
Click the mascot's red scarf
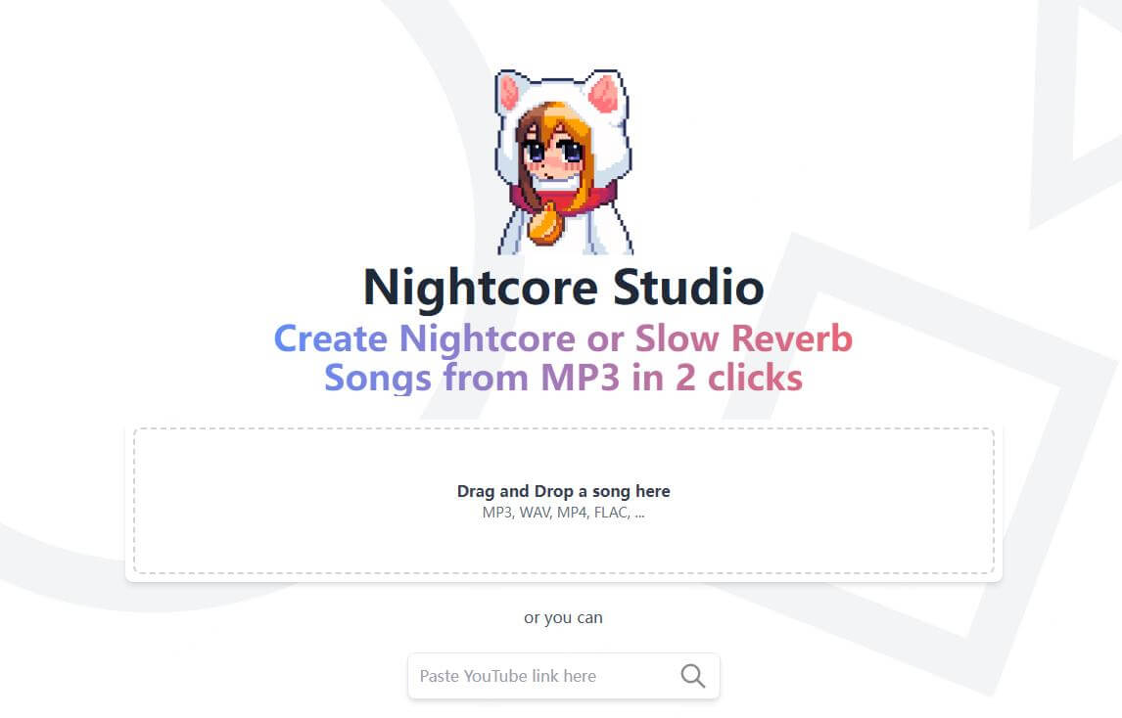[563, 199]
